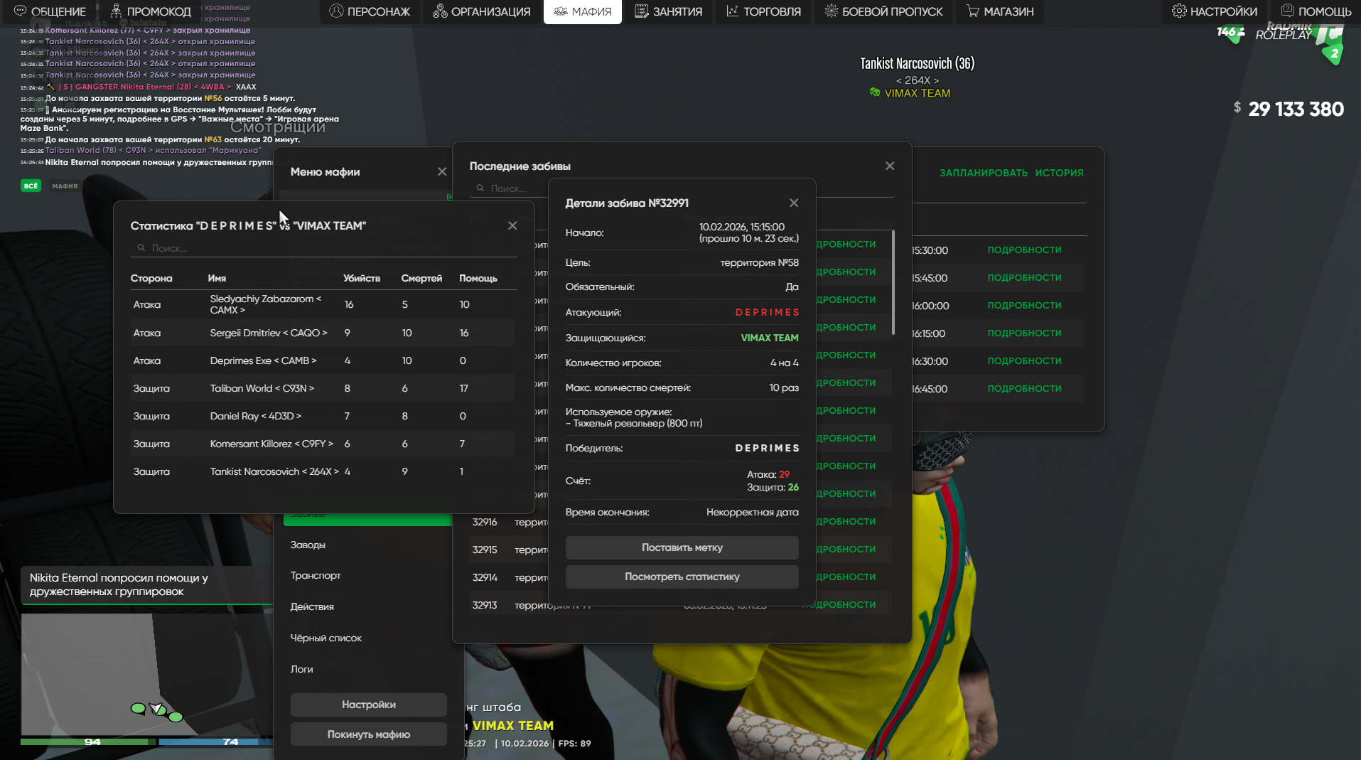This screenshot has height=760, width=1361.
Task: Switch to the ИСТОРИЯ tab
Action: pos(1059,173)
